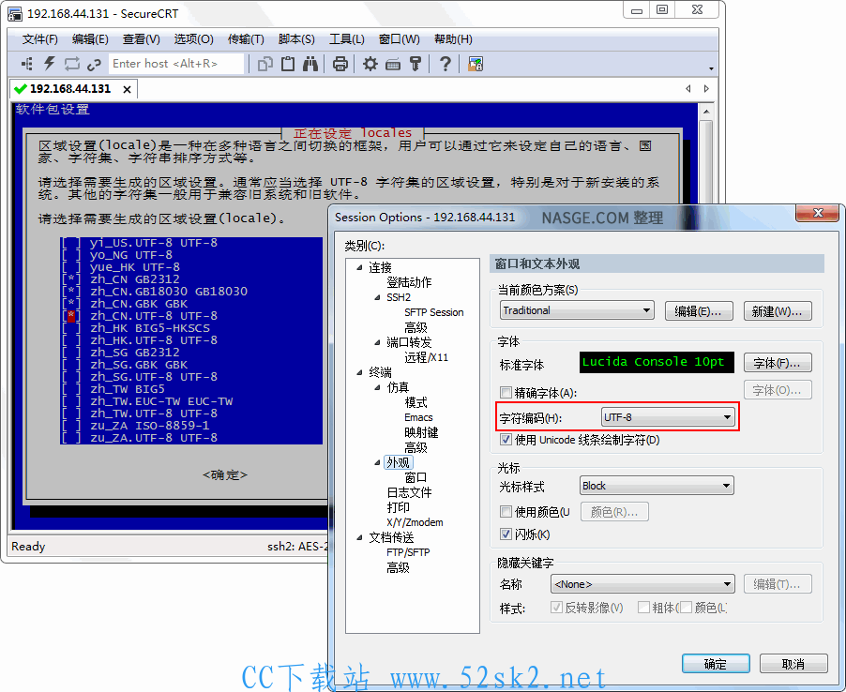Click the SecureCRT title bar app icon
Screen dimensions: 846x692
coord(15,13)
